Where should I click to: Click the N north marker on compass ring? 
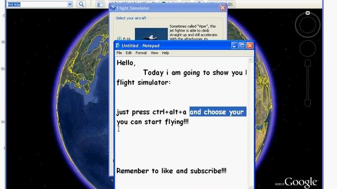[308, 13]
